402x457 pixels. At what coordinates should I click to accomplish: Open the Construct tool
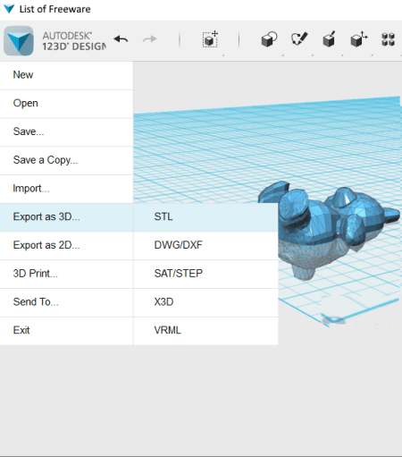pos(329,39)
